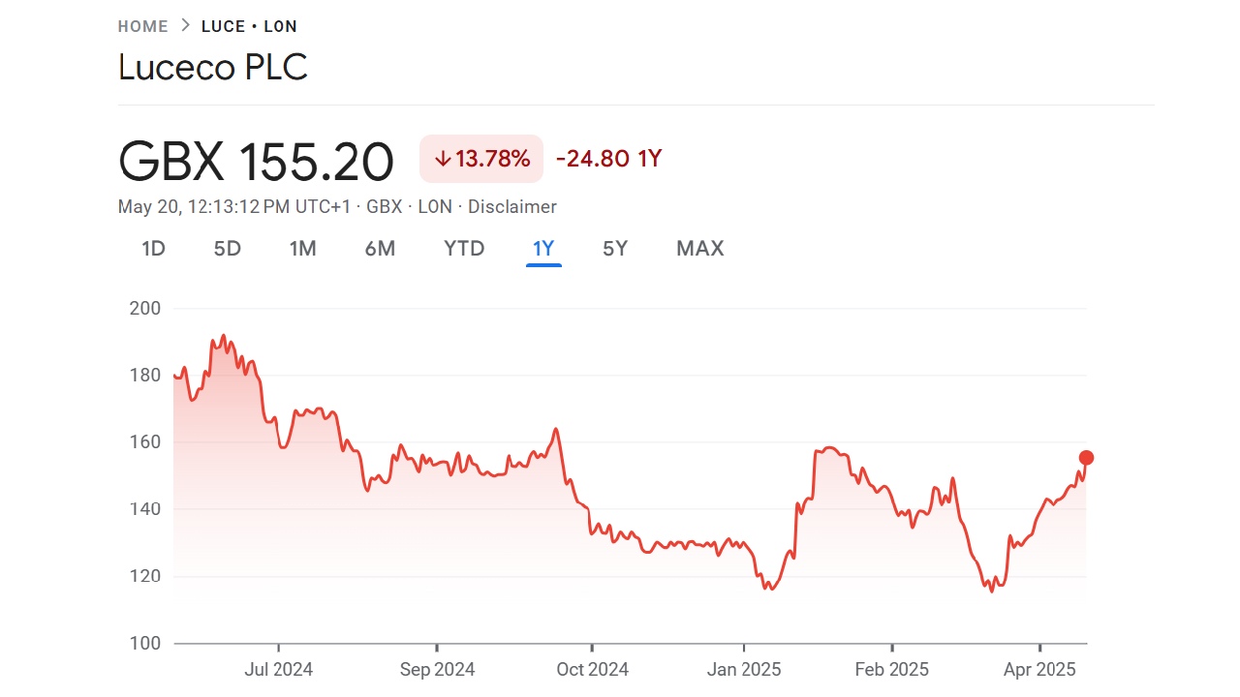Select the currently active 1Y tab
The image size is (1240, 697).
[543, 249]
